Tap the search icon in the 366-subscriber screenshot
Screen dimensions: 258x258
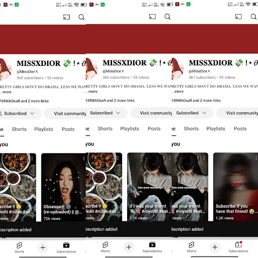[x=168, y=17]
